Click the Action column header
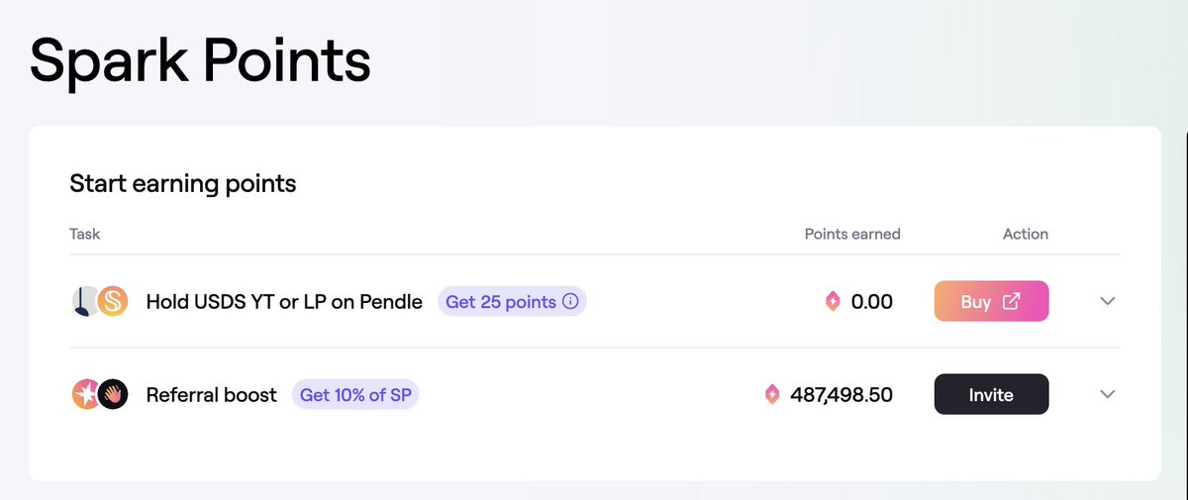This screenshot has height=500, width=1188. 1026,235
